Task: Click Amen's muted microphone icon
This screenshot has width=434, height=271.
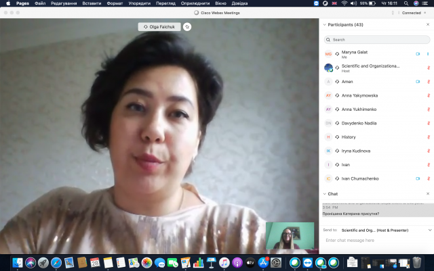Action: pyautogui.click(x=429, y=82)
